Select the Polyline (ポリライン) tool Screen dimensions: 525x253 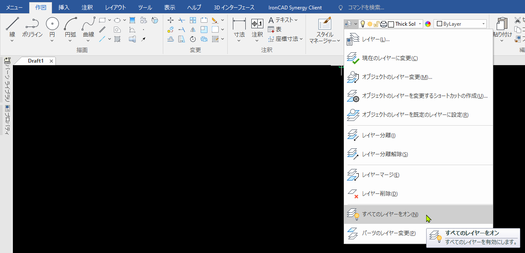32,24
